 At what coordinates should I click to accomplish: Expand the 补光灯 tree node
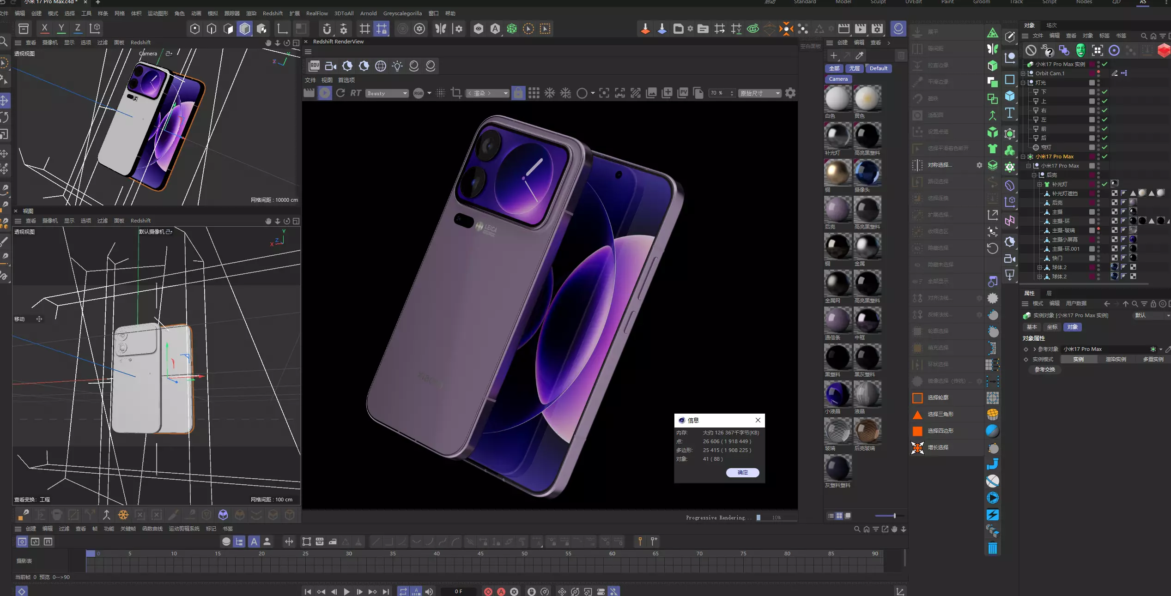pos(1039,184)
